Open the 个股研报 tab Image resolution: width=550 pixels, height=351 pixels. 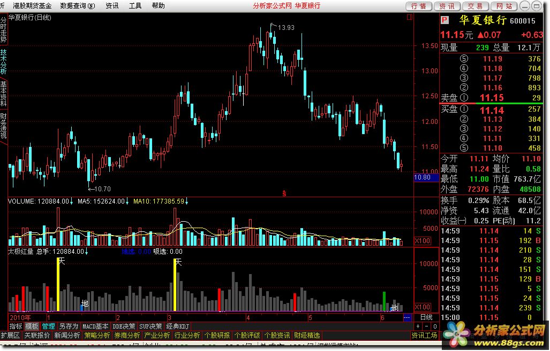pos(217,336)
